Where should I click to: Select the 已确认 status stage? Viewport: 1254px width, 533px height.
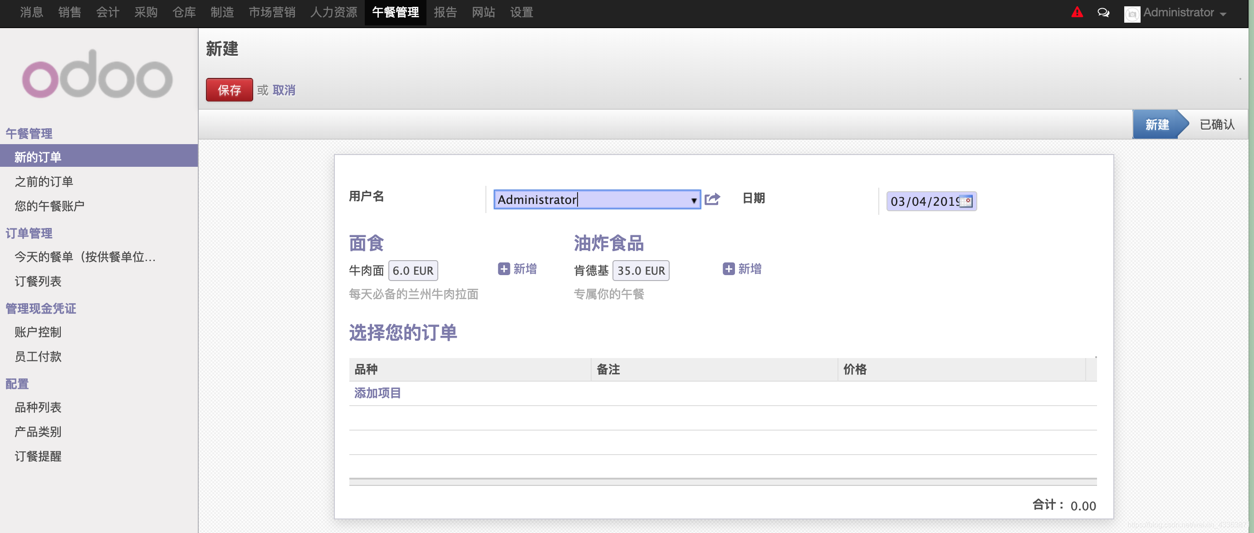point(1216,125)
